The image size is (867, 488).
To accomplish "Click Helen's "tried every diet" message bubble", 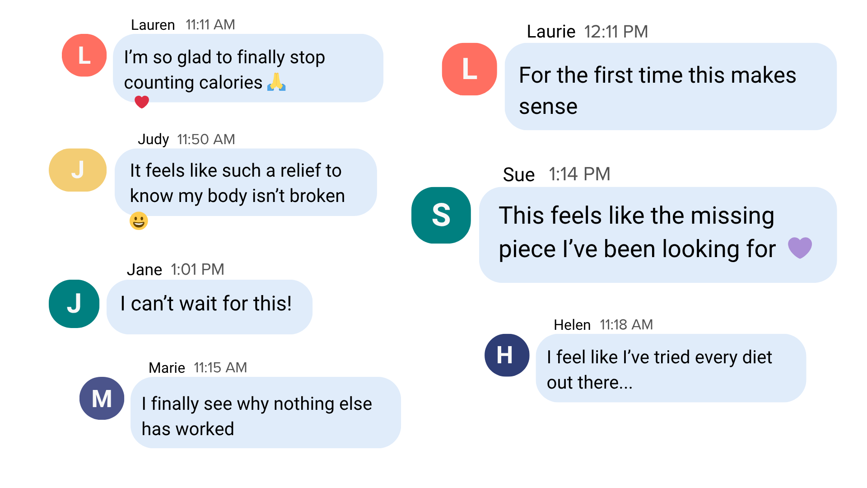I will tap(671, 368).
